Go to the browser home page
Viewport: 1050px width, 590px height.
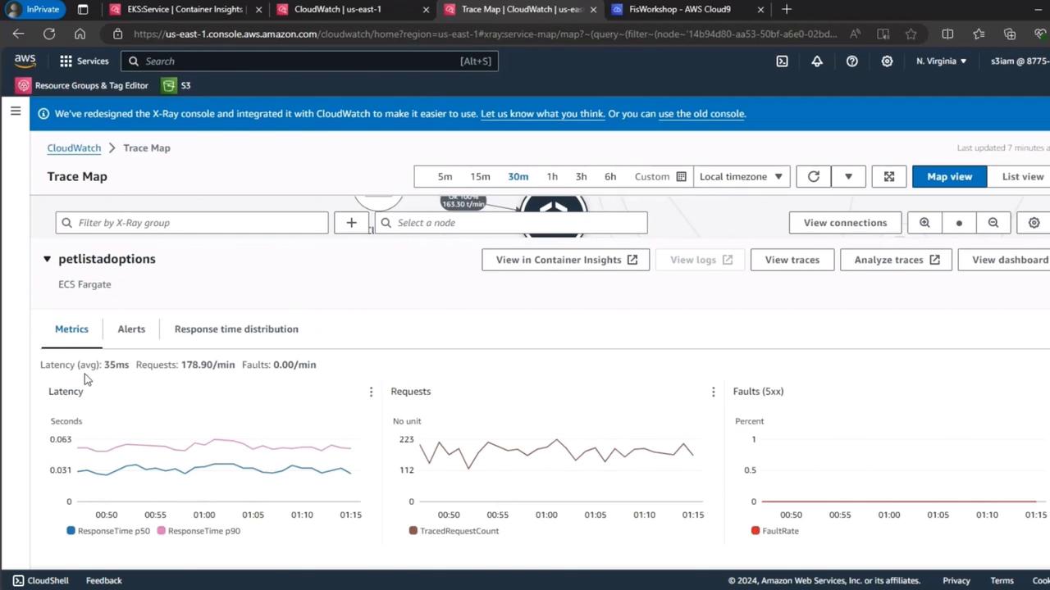point(80,34)
